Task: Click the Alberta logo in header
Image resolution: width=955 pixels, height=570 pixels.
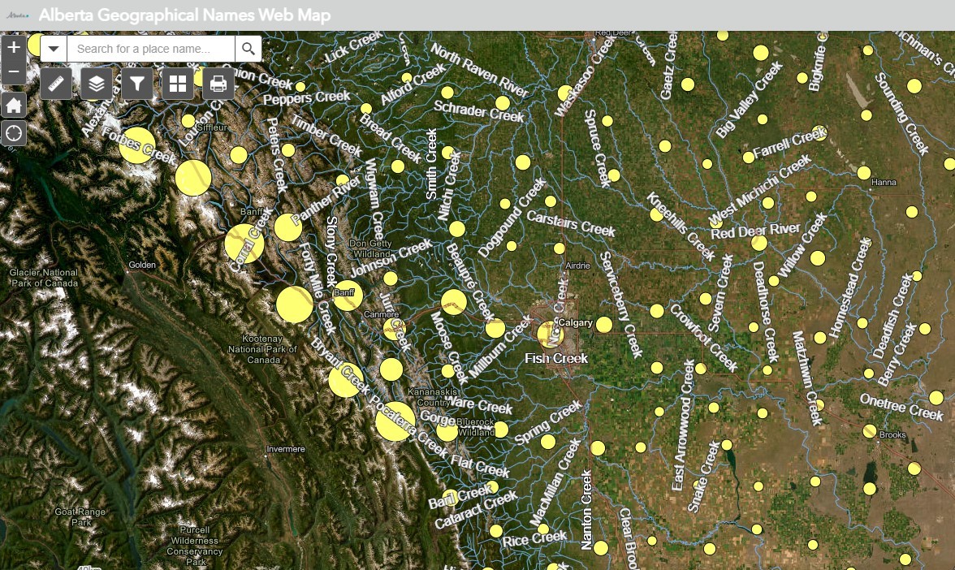Action: point(18,15)
